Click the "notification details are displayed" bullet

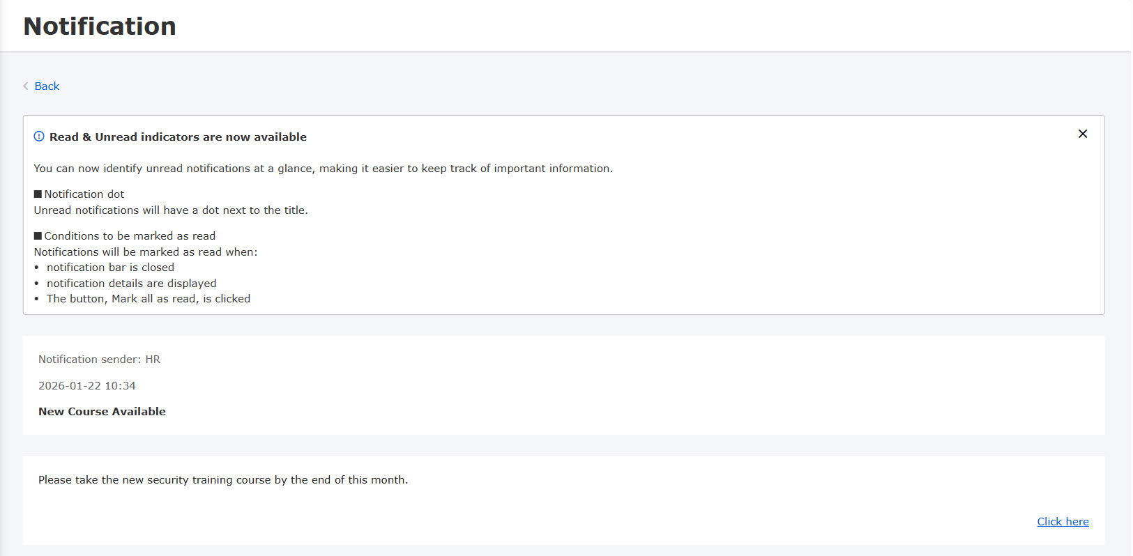131,284
